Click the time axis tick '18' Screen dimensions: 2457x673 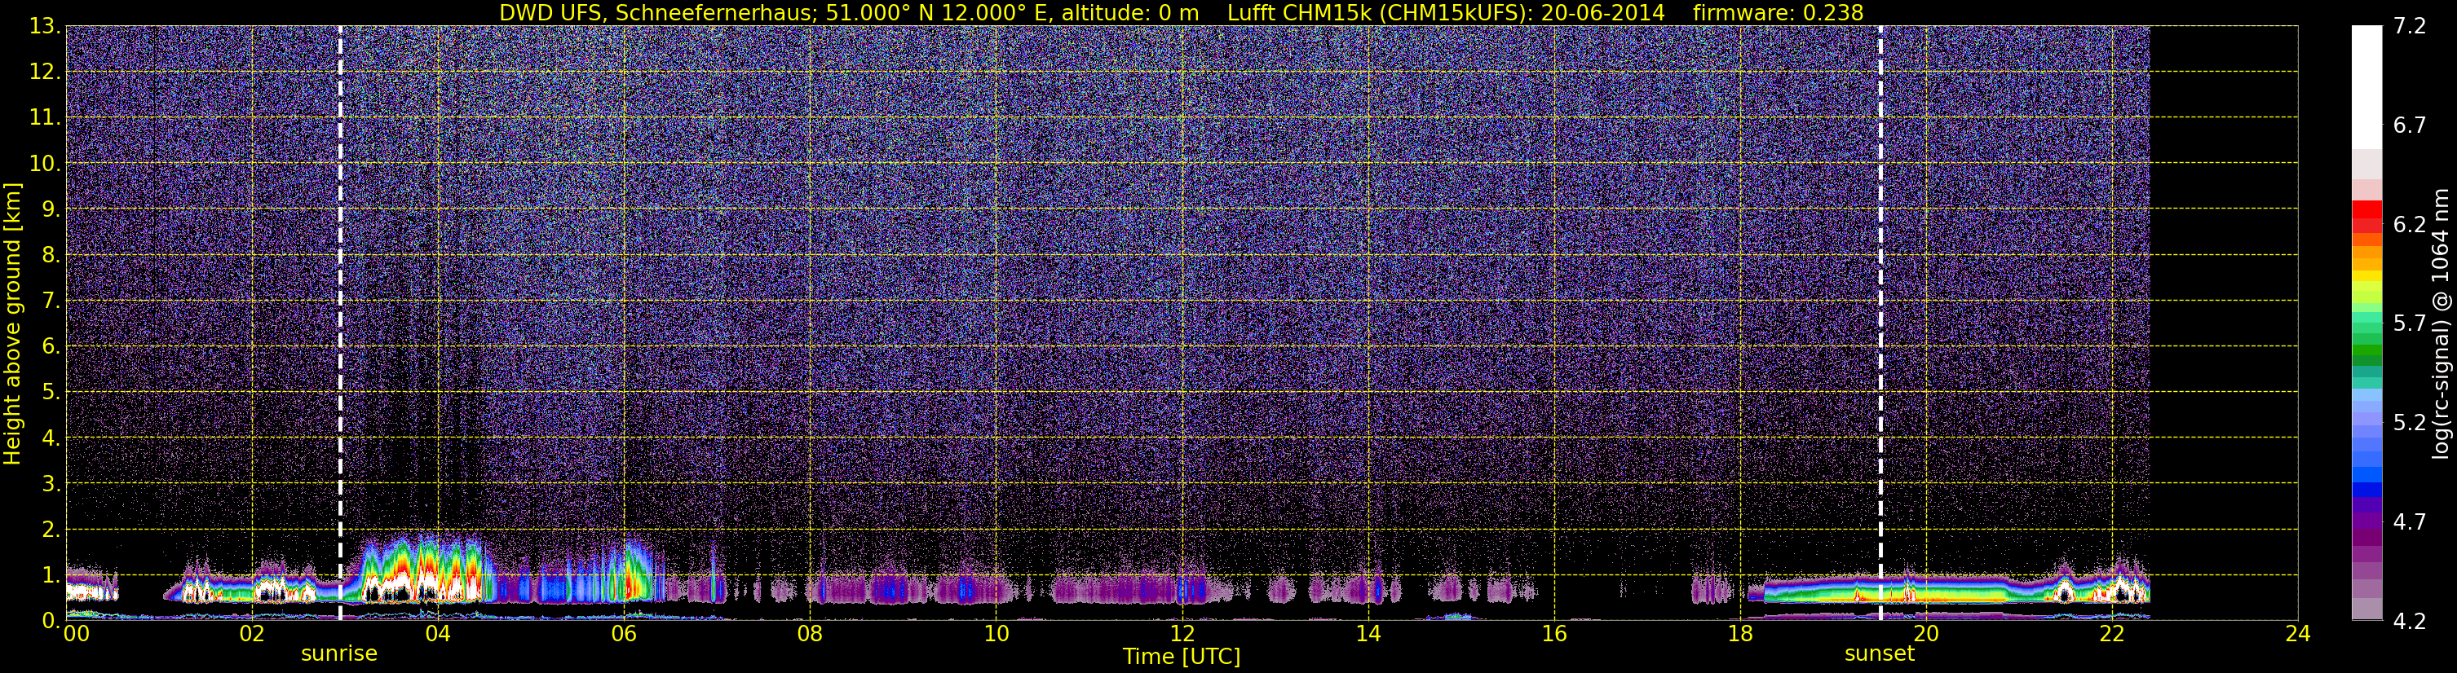pos(1739,634)
